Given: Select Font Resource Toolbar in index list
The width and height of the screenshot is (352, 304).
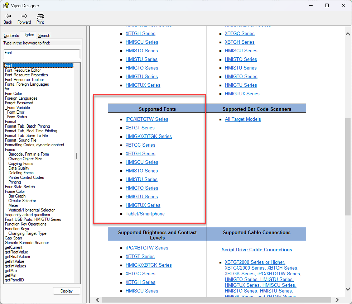Looking at the screenshot, I should [x=24, y=80].
